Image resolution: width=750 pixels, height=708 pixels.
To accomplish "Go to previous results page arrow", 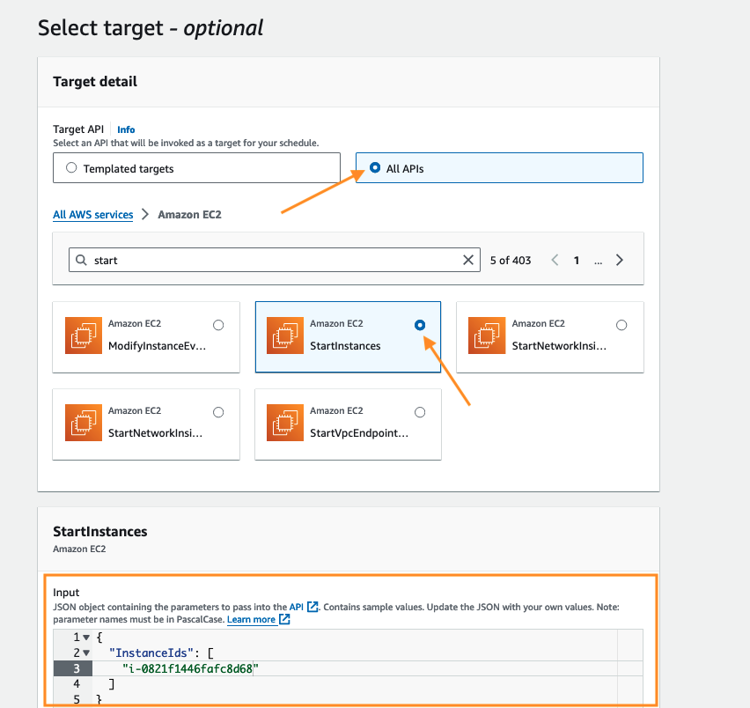I will 555,261.
